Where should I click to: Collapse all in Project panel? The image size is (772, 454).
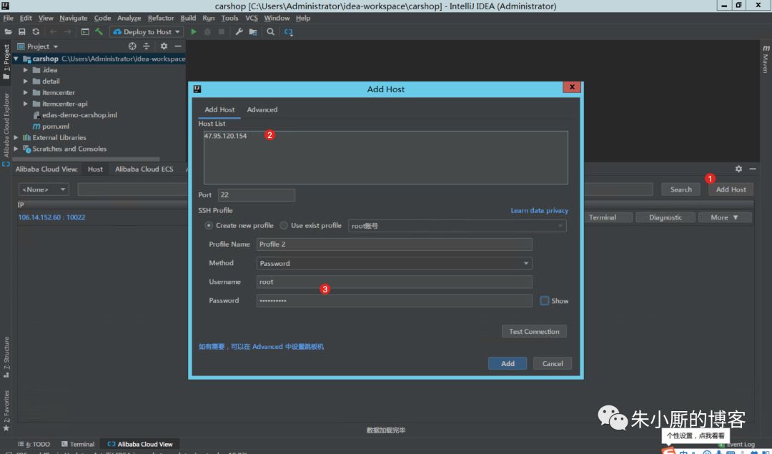coord(147,46)
